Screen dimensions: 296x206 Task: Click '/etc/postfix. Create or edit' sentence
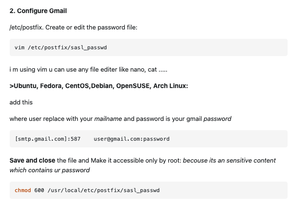[x=73, y=27]
